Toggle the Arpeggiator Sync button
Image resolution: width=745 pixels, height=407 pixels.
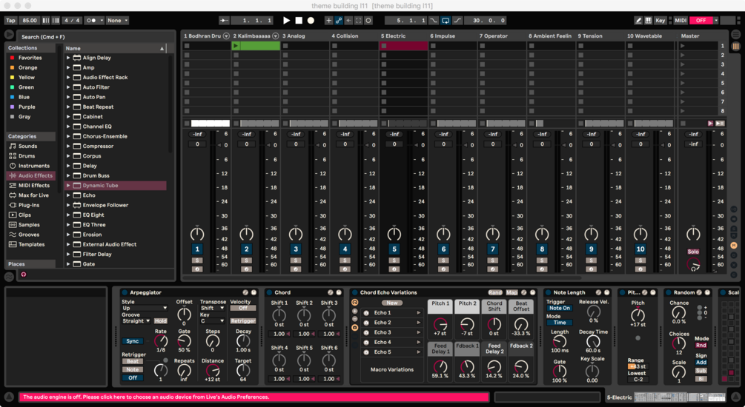133,341
